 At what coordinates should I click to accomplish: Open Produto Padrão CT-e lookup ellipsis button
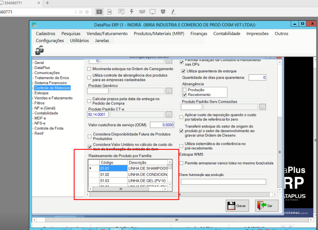pyautogui.click(x=169, y=115)
